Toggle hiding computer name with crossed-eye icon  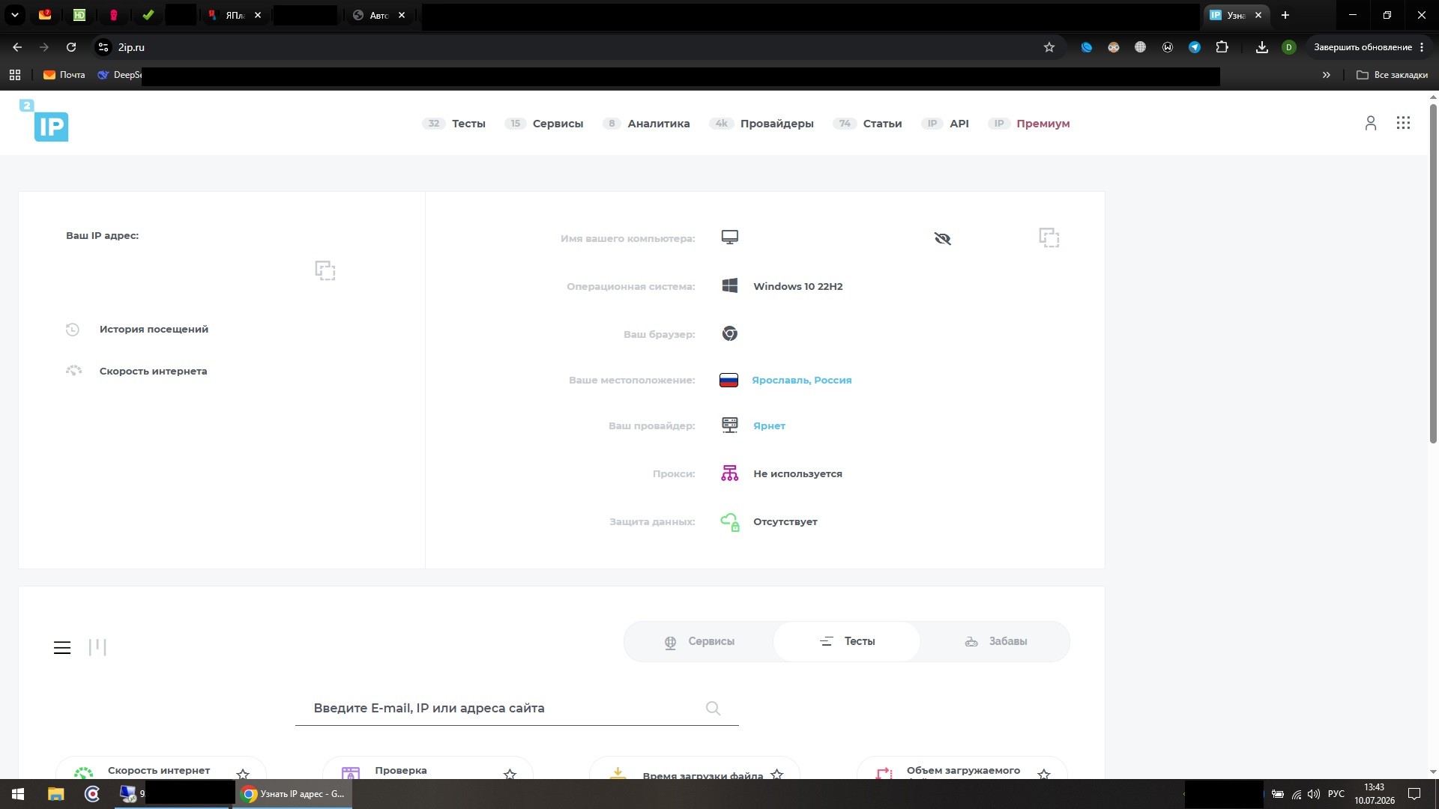[943, 238]
